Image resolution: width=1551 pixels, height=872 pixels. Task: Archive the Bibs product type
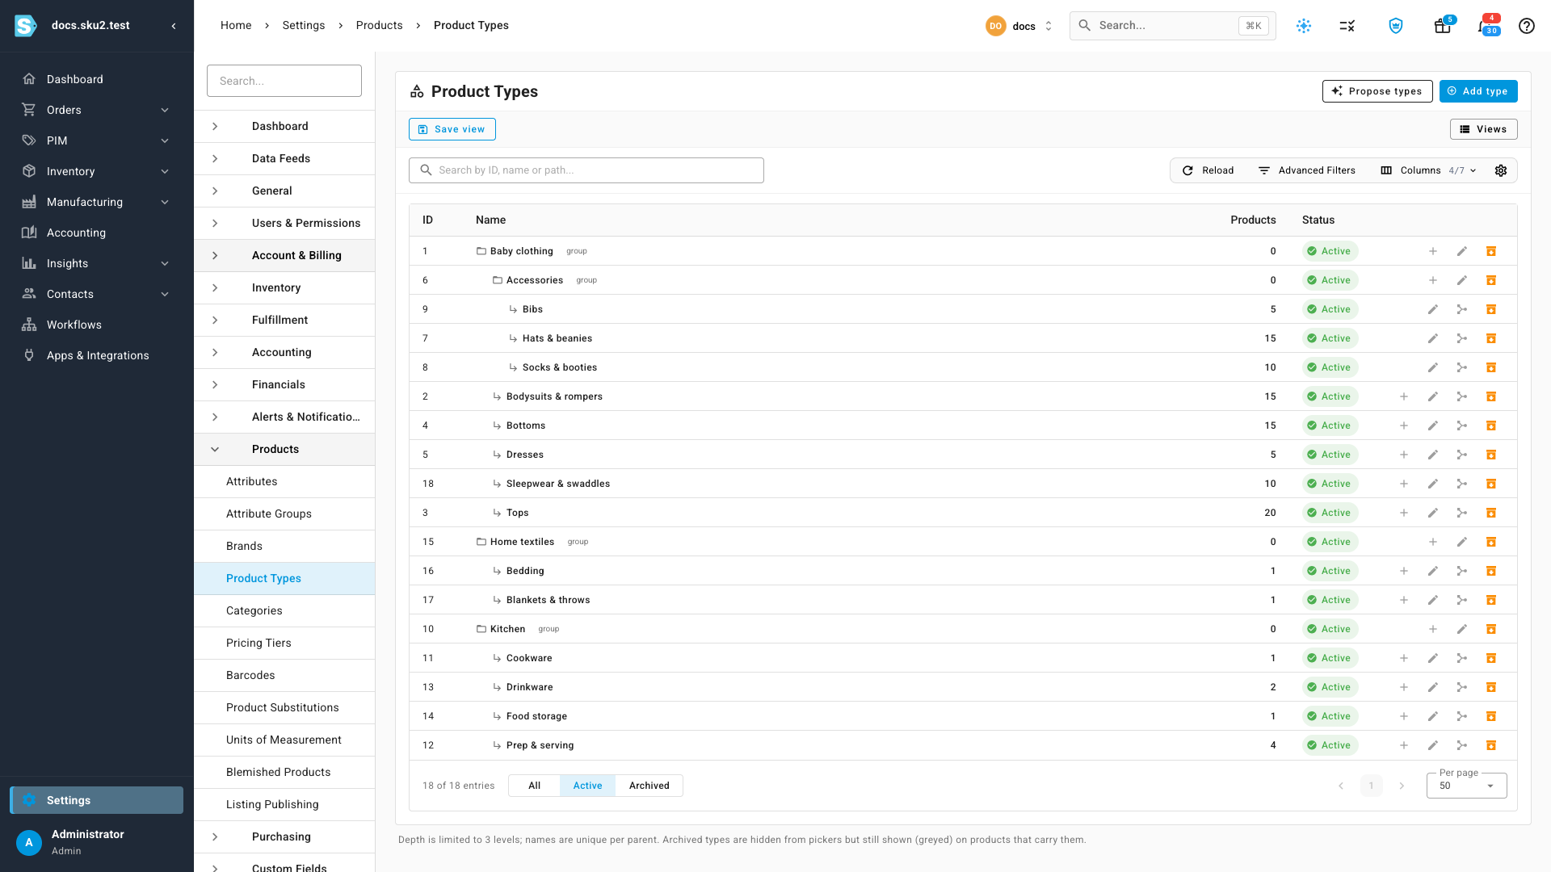[x=1491, y=309]
